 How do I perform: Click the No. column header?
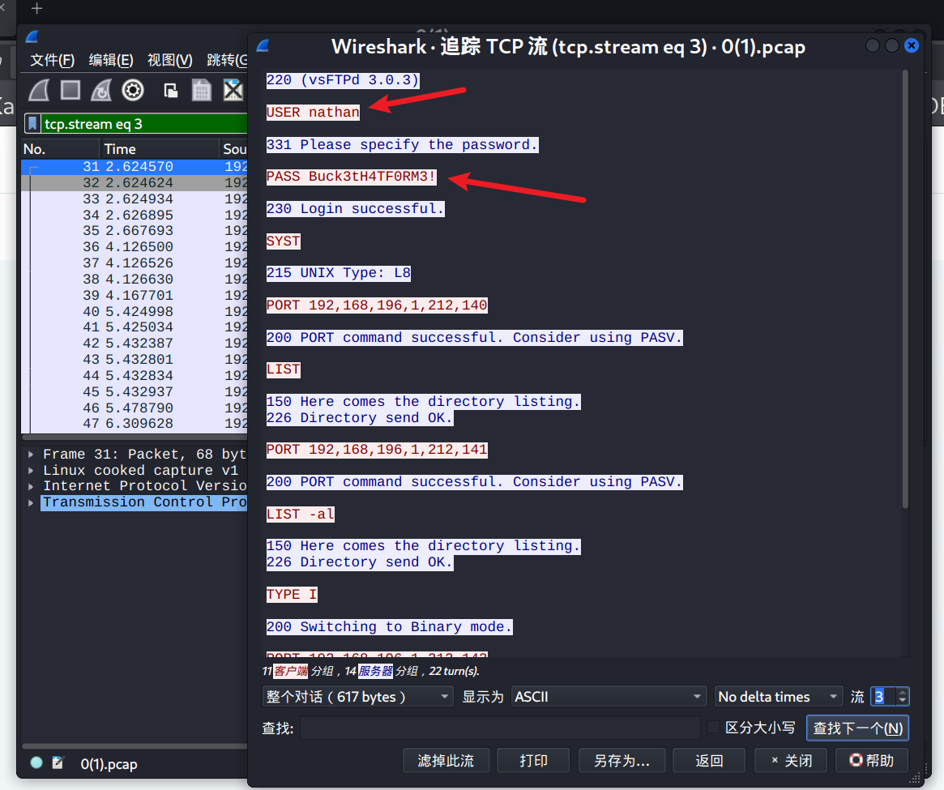click(x=60, y=149)
